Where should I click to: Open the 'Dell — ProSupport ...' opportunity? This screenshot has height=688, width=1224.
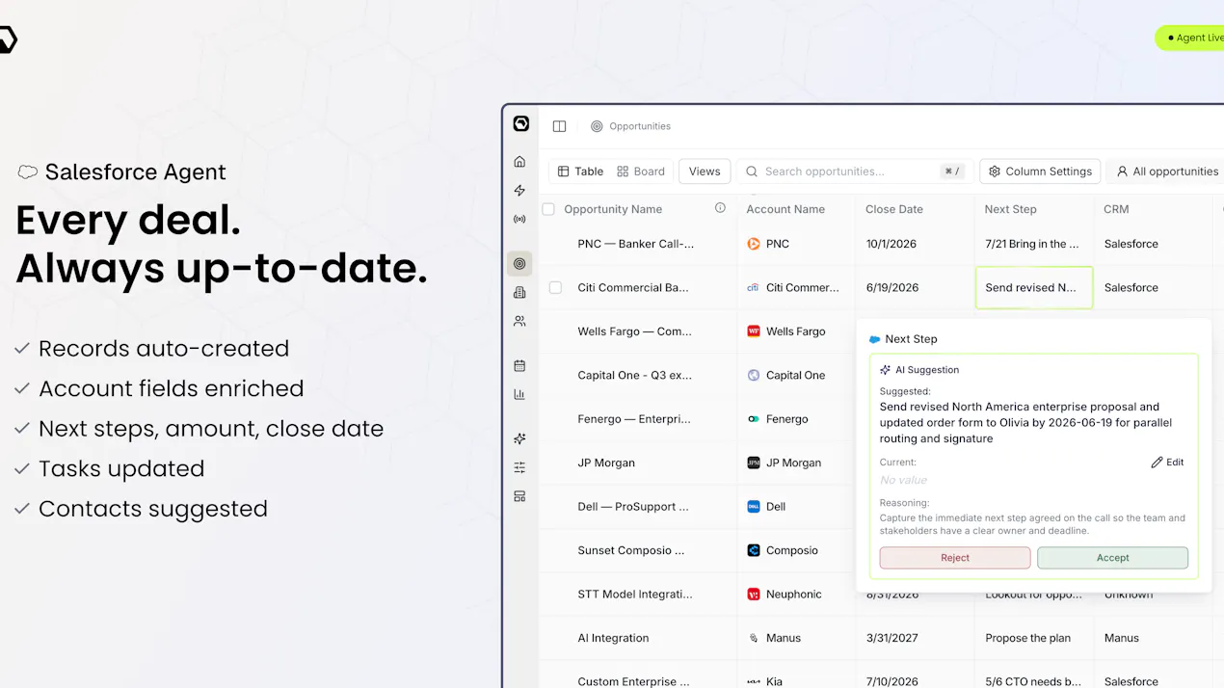tap(633, 507)
